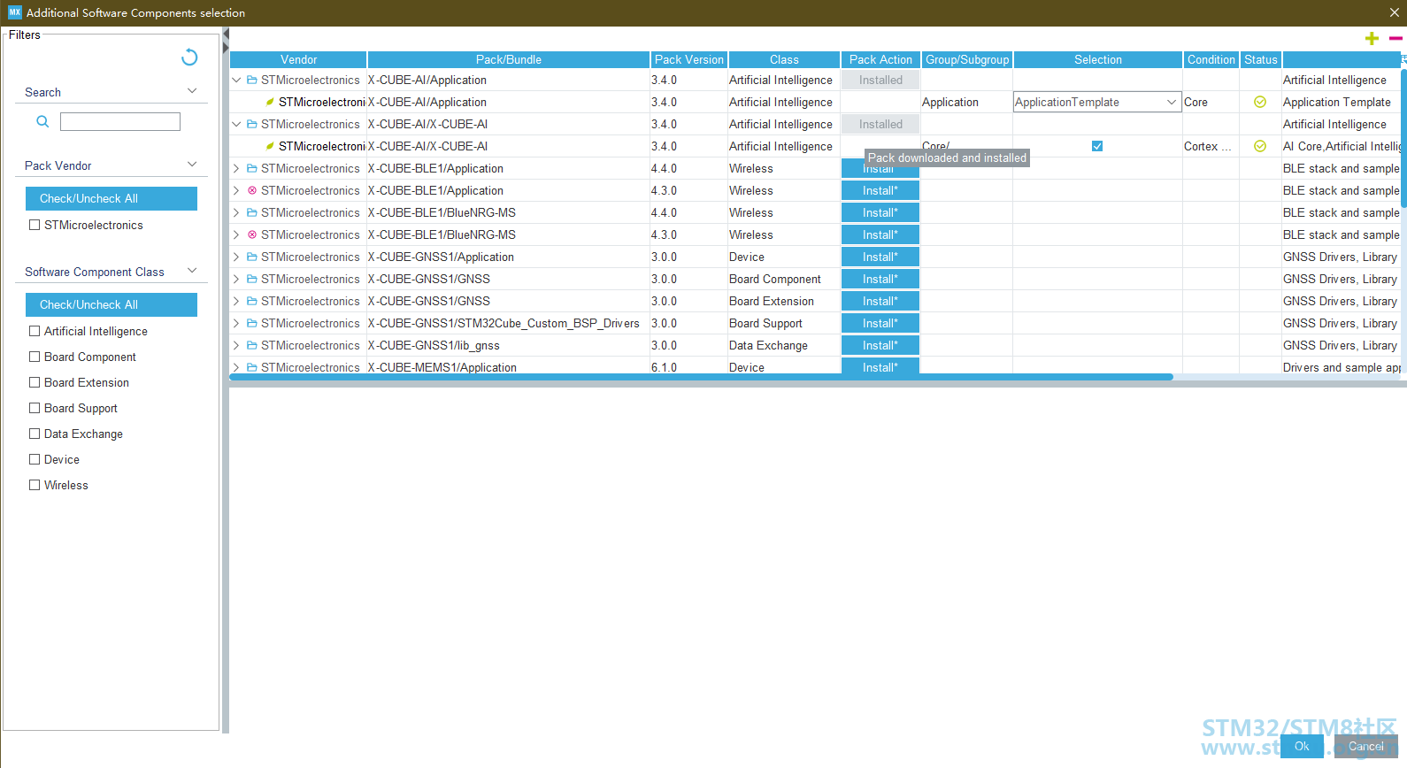Click the folder icon of X-CUBE-GNSS1/STM32Cube_Custom_BSP_Drivers
Viewport: 1407px width, 768px height.
point(252,323)
